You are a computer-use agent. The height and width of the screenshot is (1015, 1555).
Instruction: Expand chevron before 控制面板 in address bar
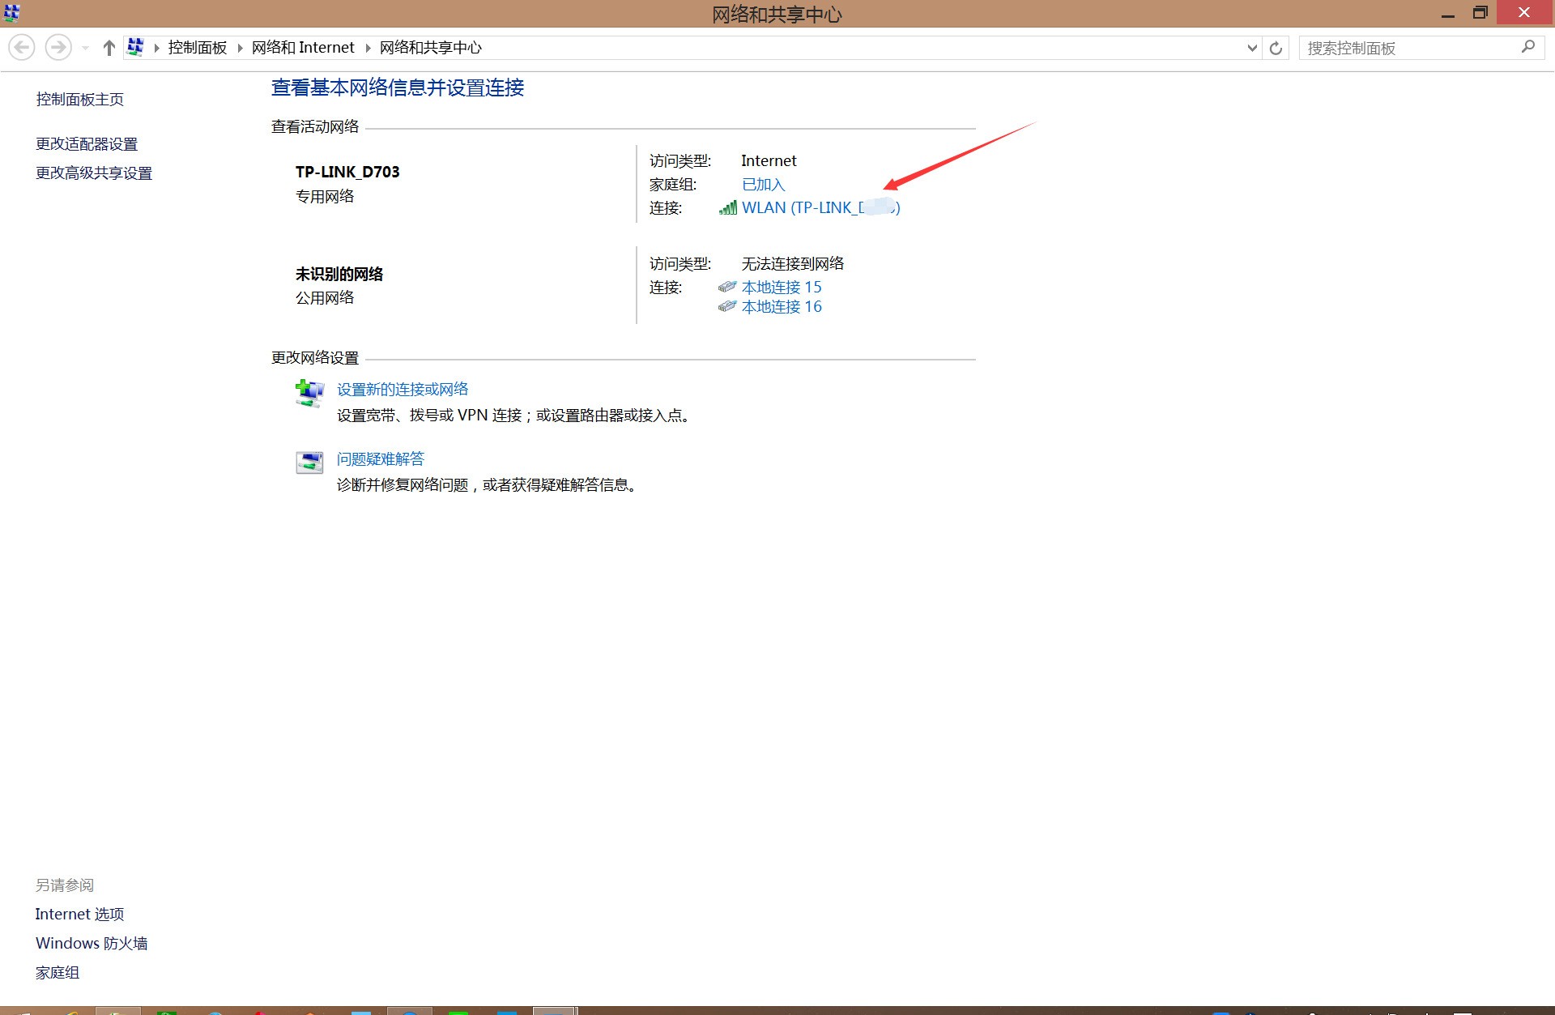click(x=156, y=48)
